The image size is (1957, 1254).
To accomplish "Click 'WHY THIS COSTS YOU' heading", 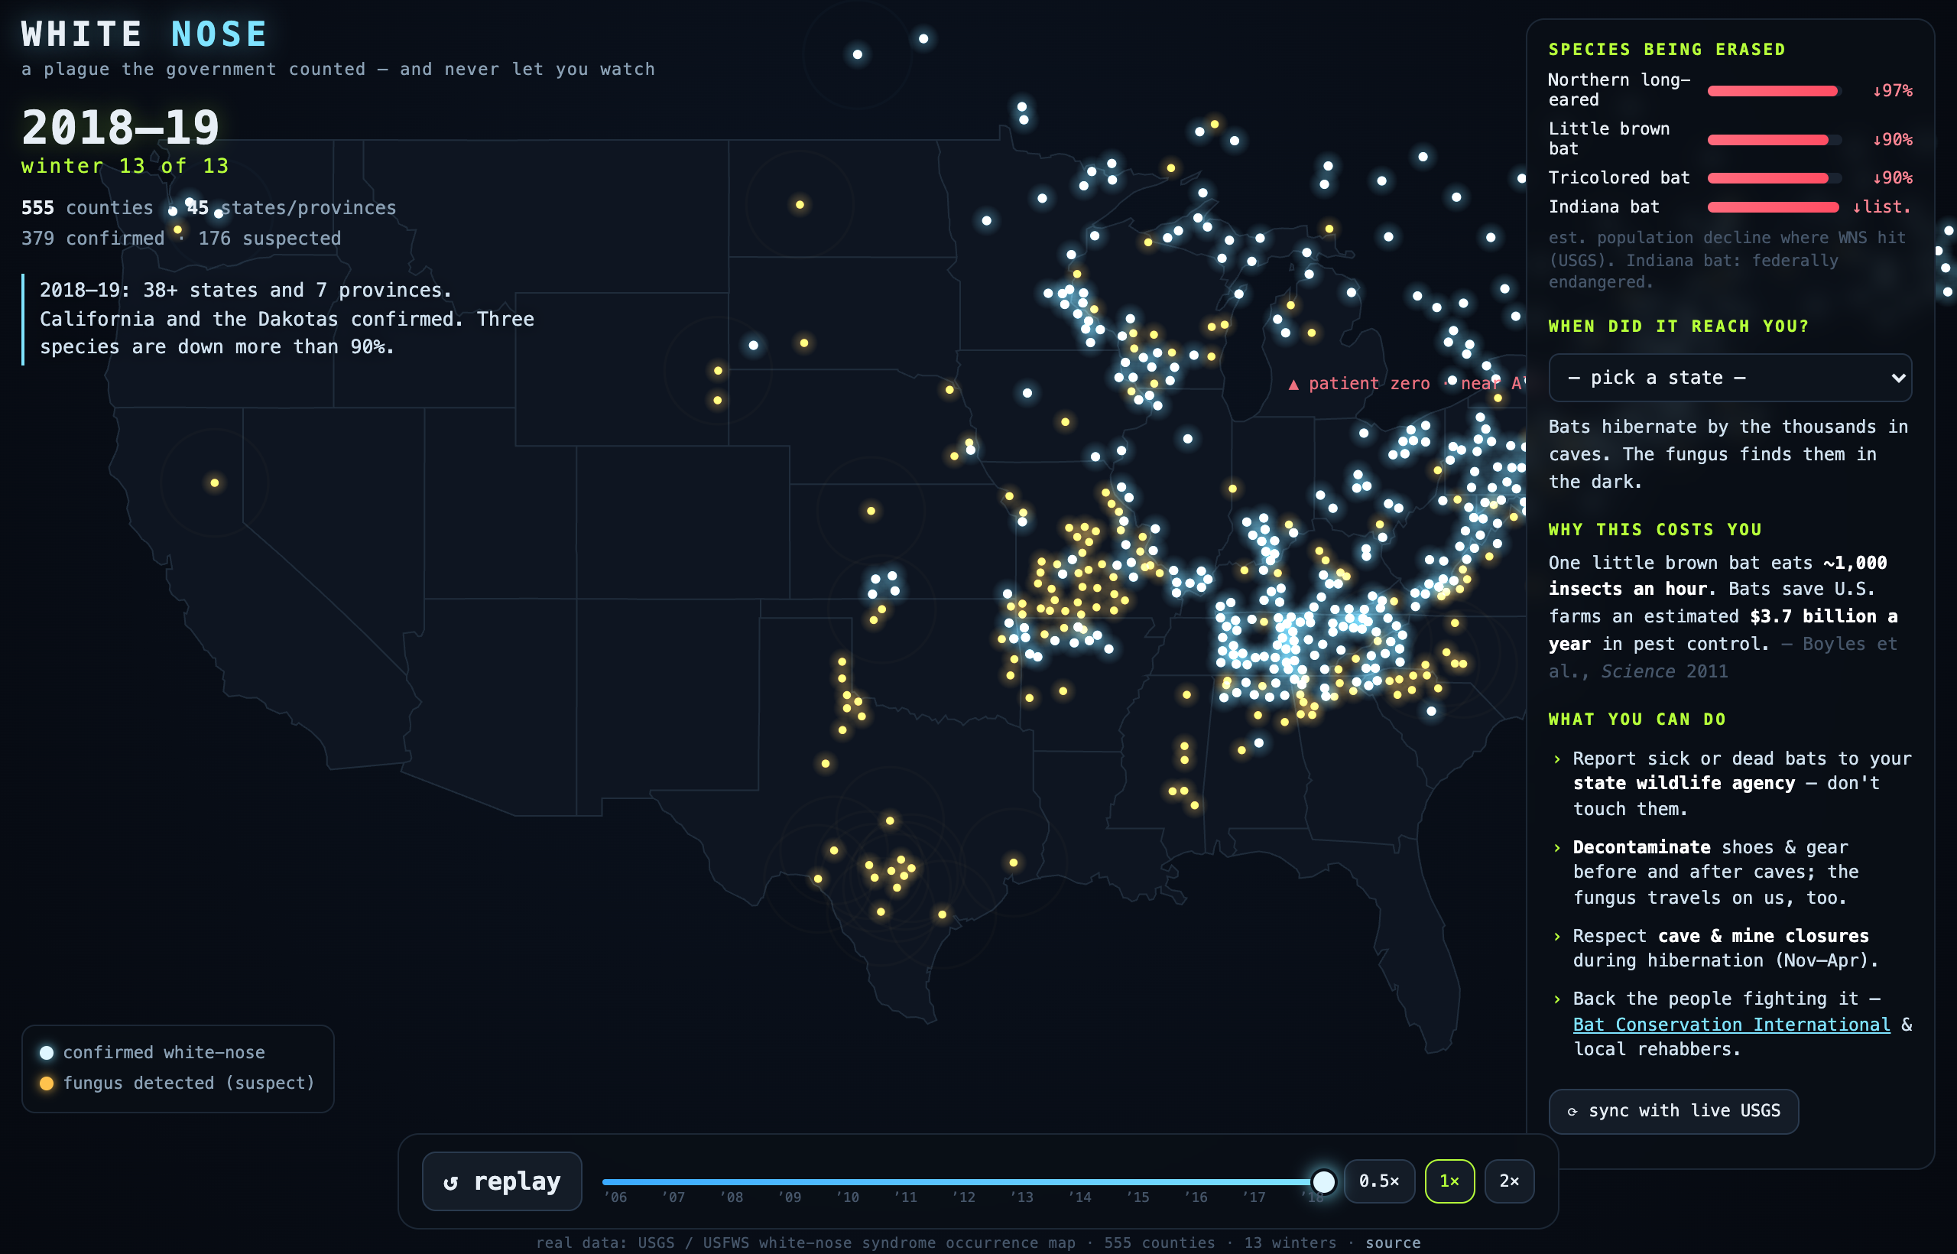I will (x=1655, y=530).
